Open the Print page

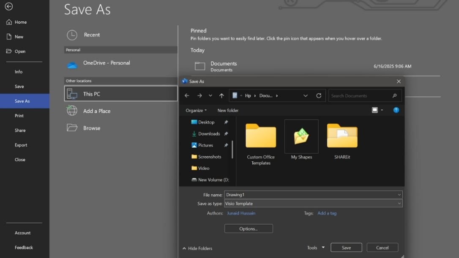tap(19, 116)
